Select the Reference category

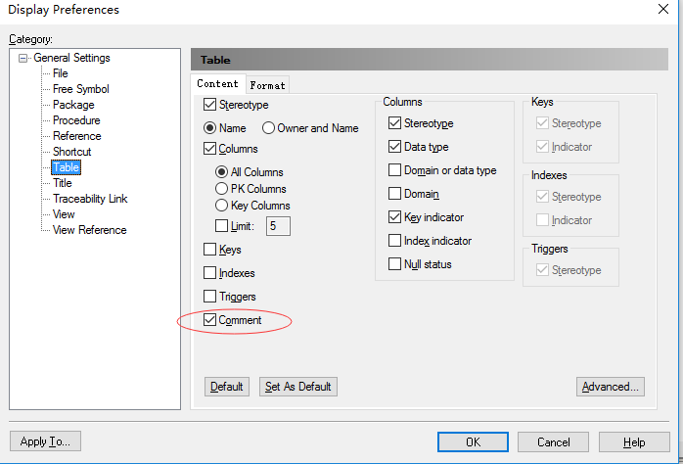tap(76, 136)
